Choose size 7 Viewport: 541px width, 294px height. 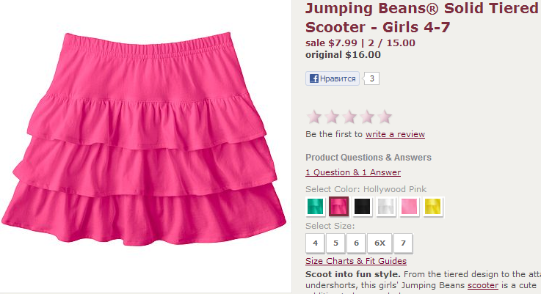click(403, 243)
